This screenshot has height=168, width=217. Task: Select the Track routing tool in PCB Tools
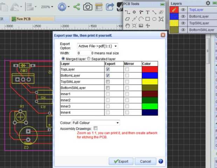point(127,12)
